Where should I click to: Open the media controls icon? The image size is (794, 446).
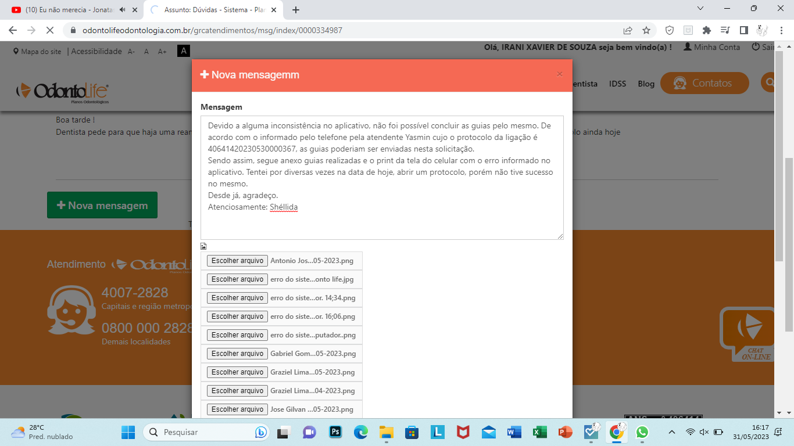[725, 30]
